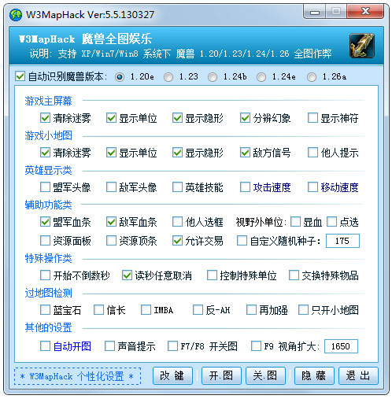Enable 开始不倒数秒 checkbox
The height and width of the screenshot is (399, 392).
(x=45, y=275)
